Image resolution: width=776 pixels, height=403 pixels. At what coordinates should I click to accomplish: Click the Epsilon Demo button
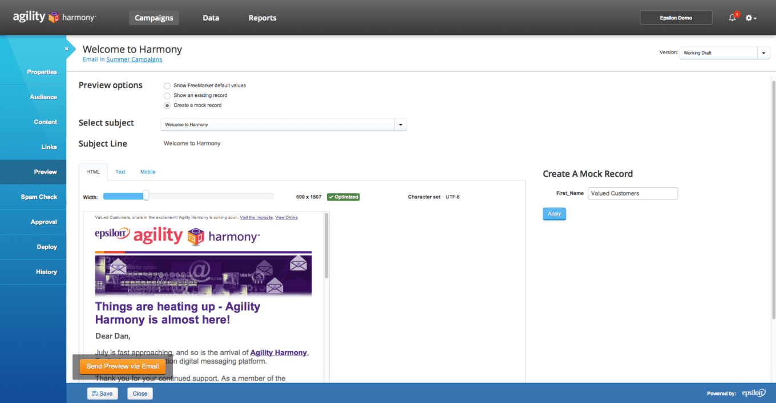[x=676, y=18]
